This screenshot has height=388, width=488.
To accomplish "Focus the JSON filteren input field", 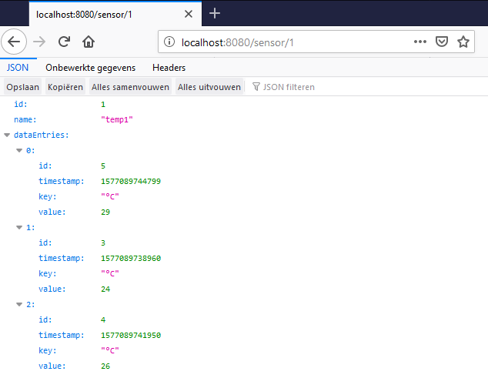I will 367,87.
